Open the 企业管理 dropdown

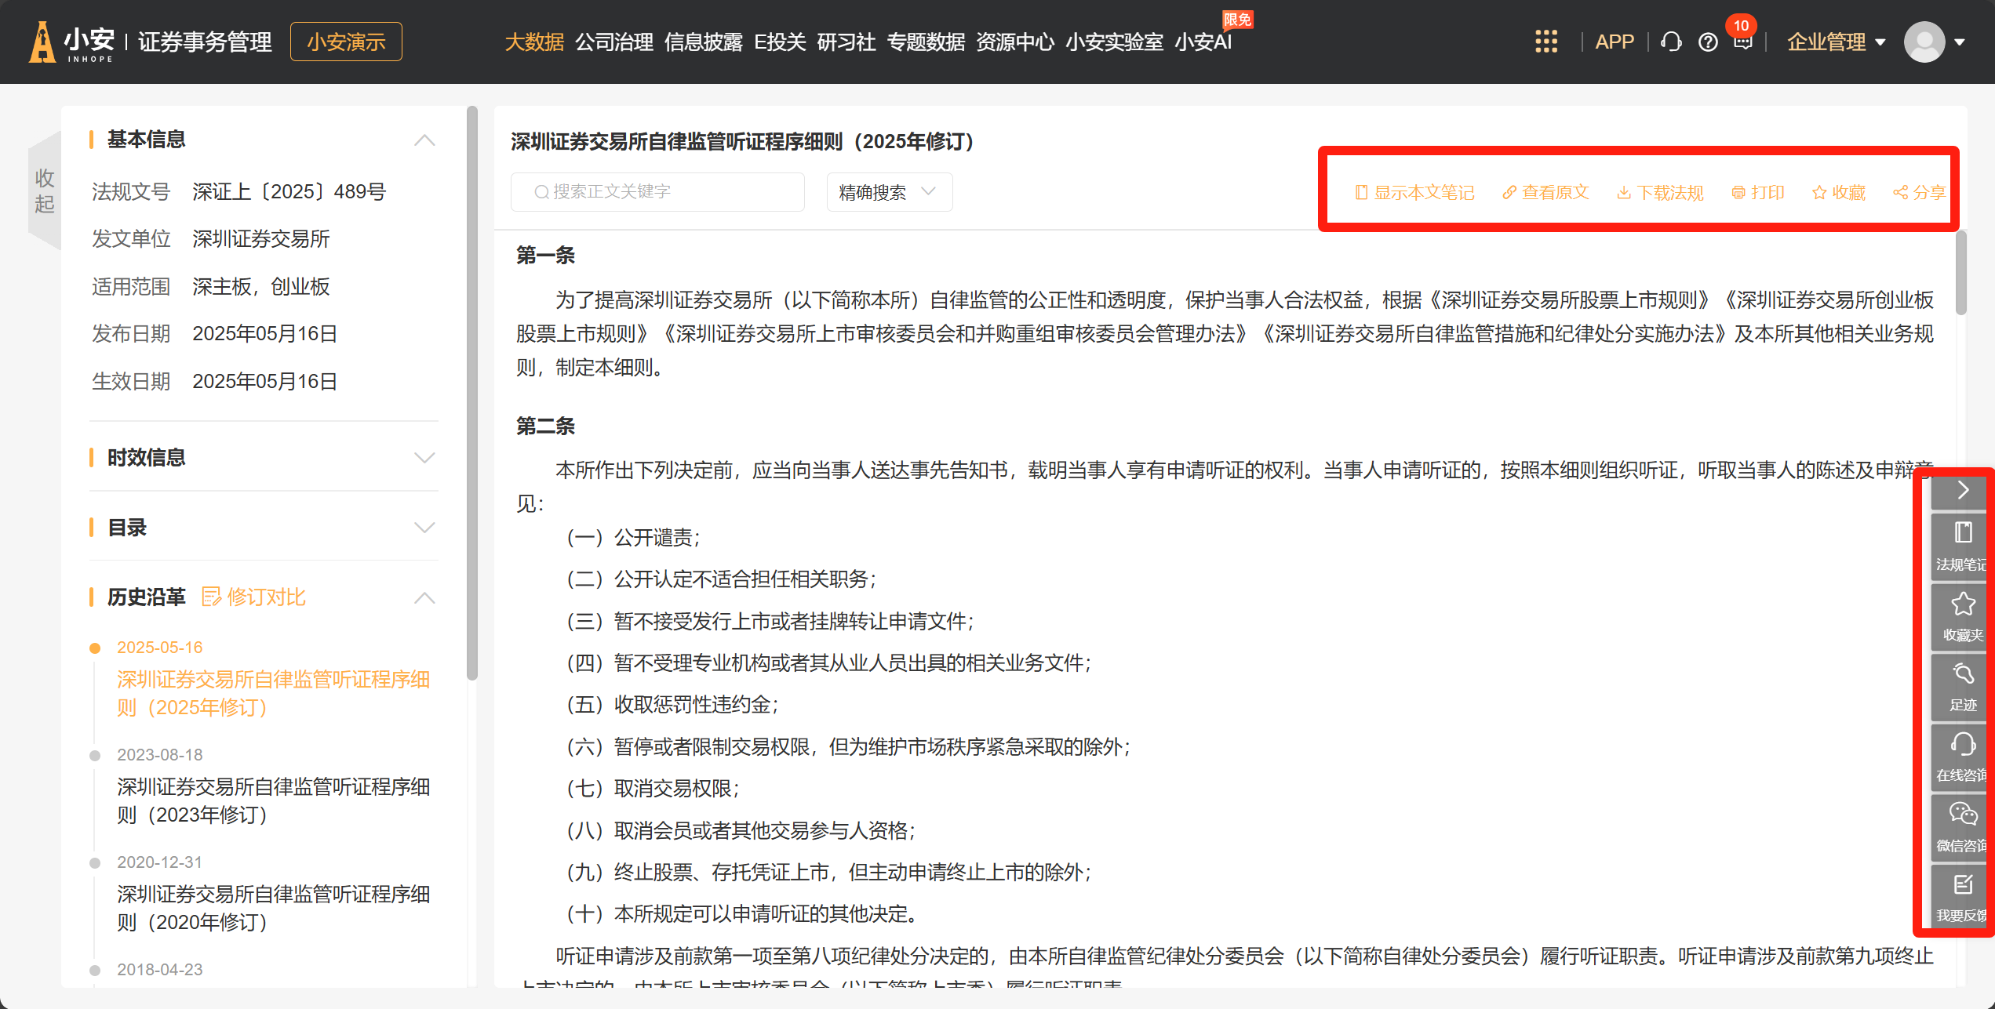coord(1836,42)
